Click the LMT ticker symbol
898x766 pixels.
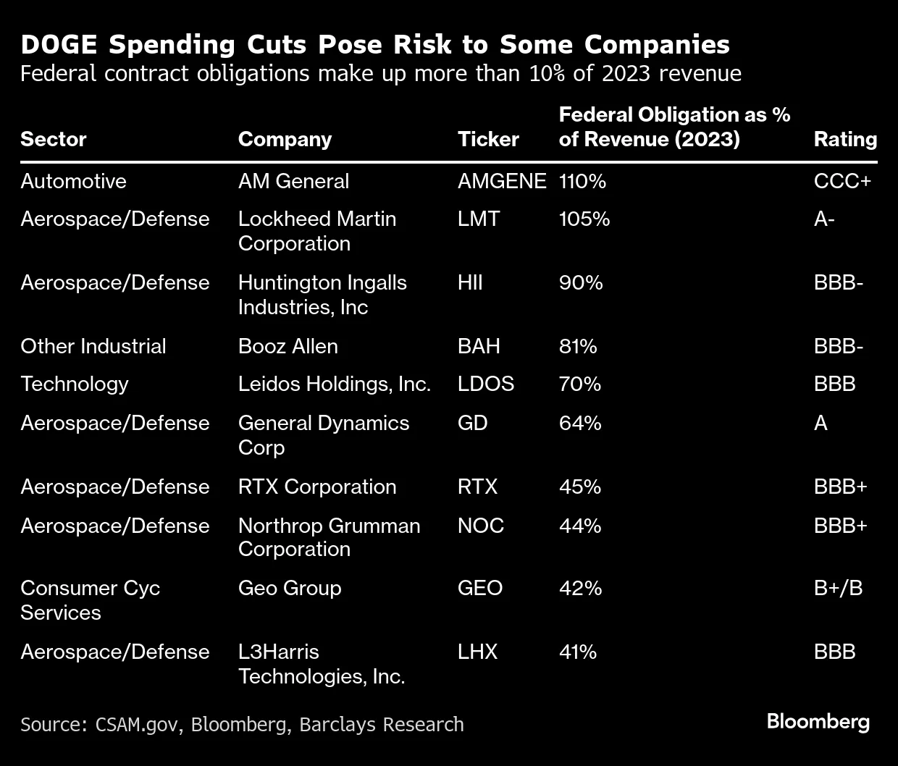pyautogui.click(x=479, y=219)
